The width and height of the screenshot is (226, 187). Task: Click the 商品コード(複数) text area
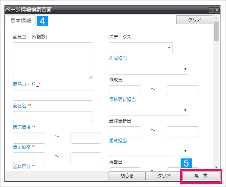click(53, 61)
